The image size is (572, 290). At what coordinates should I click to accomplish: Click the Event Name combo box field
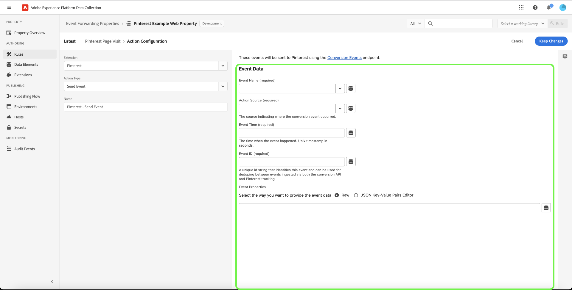pos(287,89)
